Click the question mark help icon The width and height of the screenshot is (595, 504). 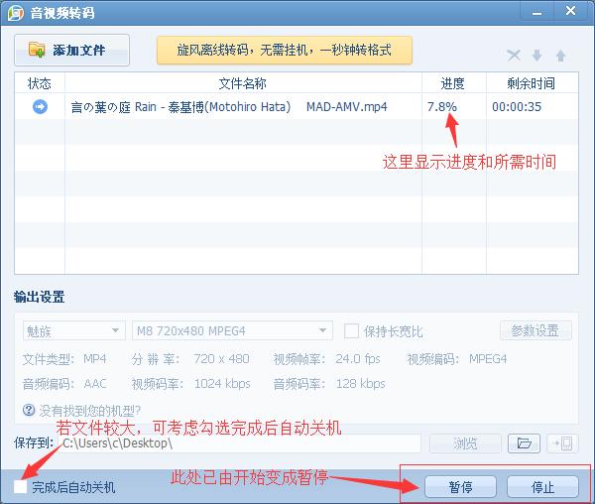(x=29, y=411)
